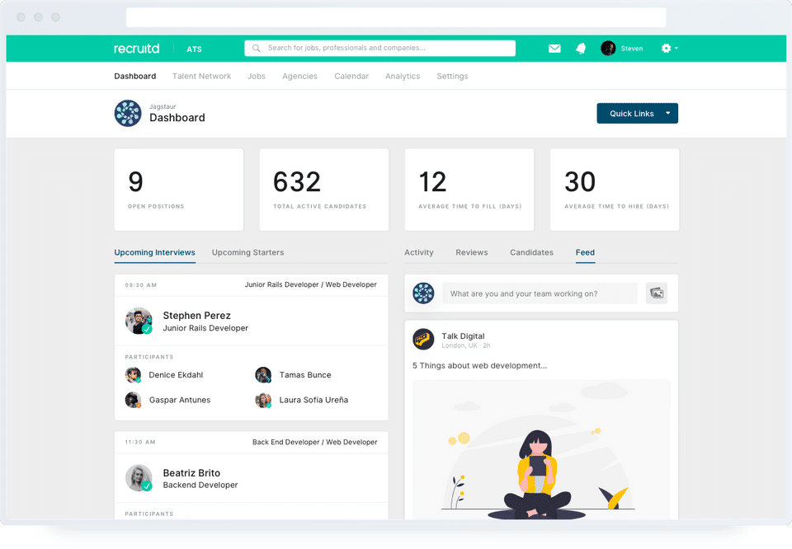The height and width of the screenshot is (549, 792).
Task: Click the 30 Average Time to Hire card
Action: coord(615,190)
